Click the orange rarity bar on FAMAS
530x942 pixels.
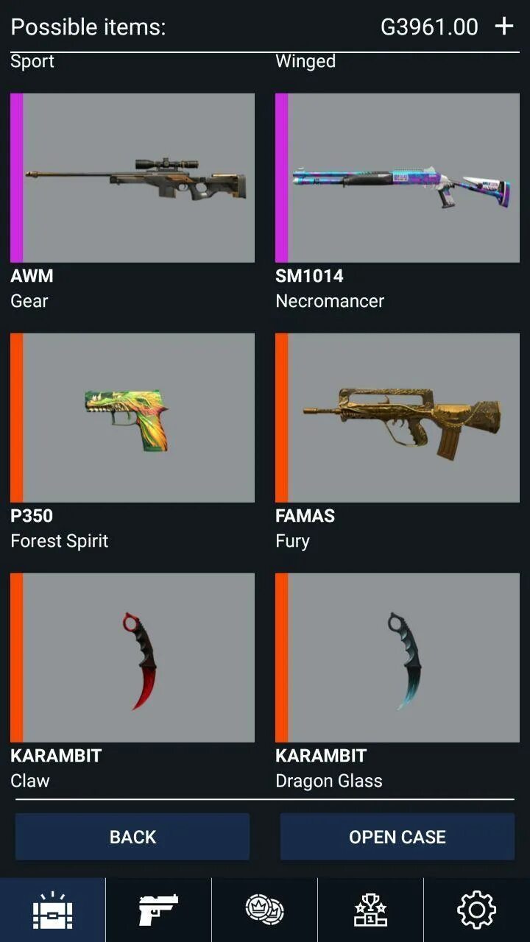pos(281,418)
